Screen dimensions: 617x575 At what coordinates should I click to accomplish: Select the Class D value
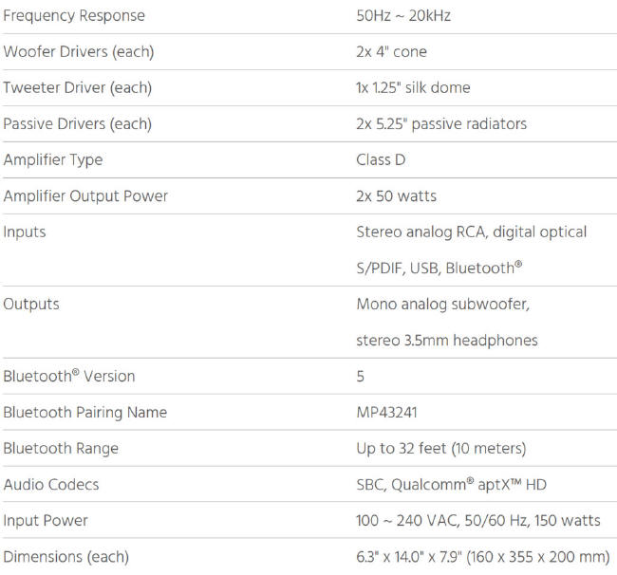tap(381, 159)
